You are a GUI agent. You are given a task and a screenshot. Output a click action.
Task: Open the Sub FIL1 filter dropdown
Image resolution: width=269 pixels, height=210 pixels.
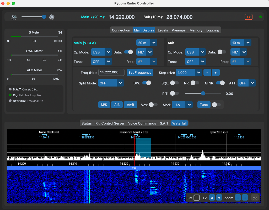(239, 52)
